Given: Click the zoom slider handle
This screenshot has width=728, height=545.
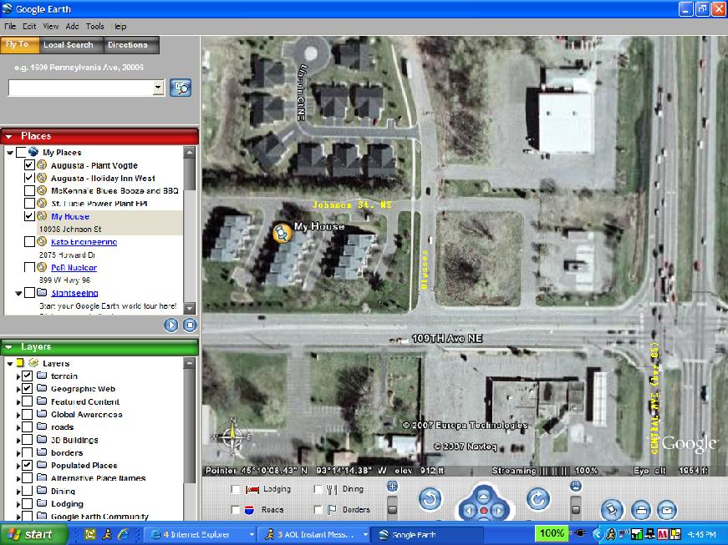Looking at the screenshot, I should tap(392, 507).
